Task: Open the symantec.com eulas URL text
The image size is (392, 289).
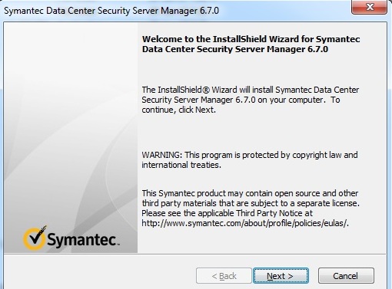Action: click(245, 223)
